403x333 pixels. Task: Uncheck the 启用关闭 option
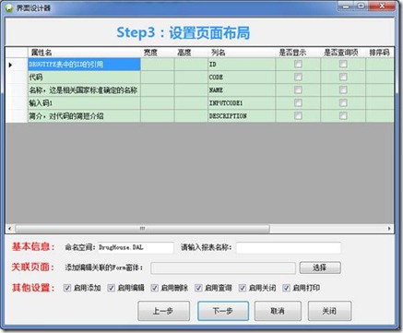click(243, 288)
